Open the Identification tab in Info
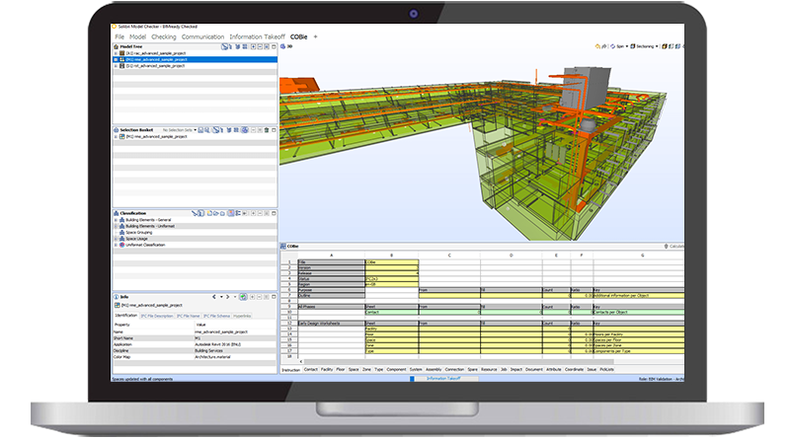Image resolution: width=793 pixels, height=440 pixels. (126, 316)
